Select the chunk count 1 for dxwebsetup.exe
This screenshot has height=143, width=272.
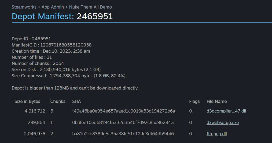coord(52,122)
